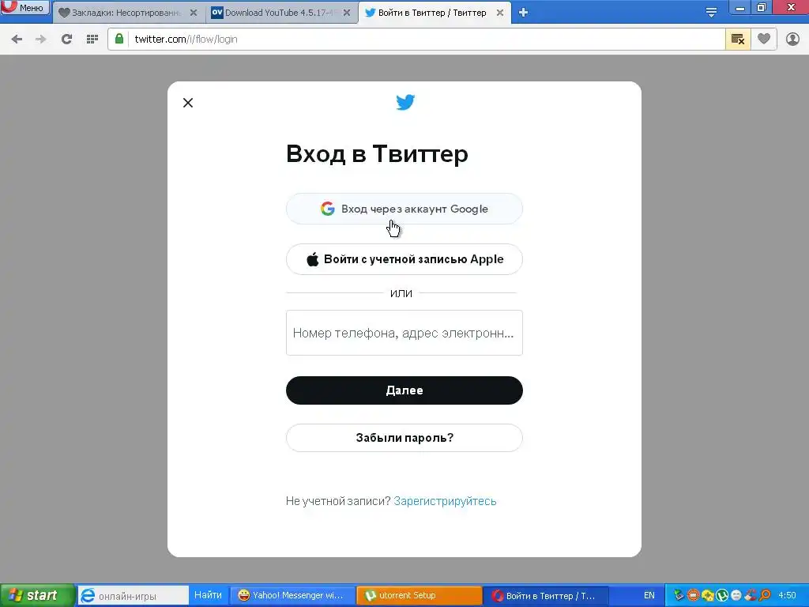Click the EN language indicator

pos(649,596)
